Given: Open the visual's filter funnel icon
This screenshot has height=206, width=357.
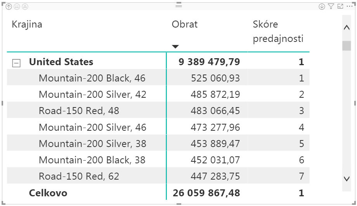Looking at the screenshot, I should pyautogui.click(x=331, y=6).
